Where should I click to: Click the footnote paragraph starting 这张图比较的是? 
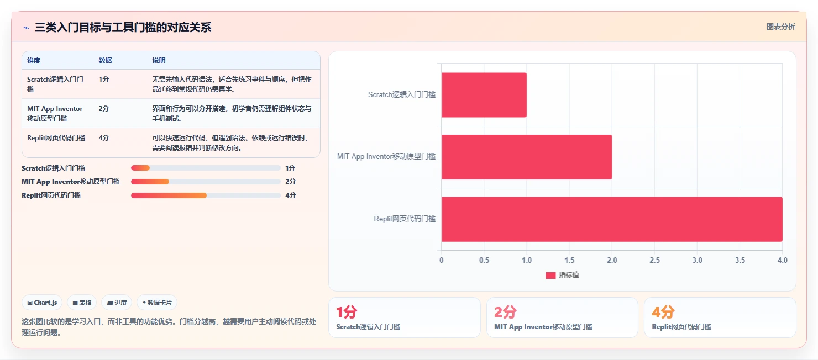coord(169,326)
